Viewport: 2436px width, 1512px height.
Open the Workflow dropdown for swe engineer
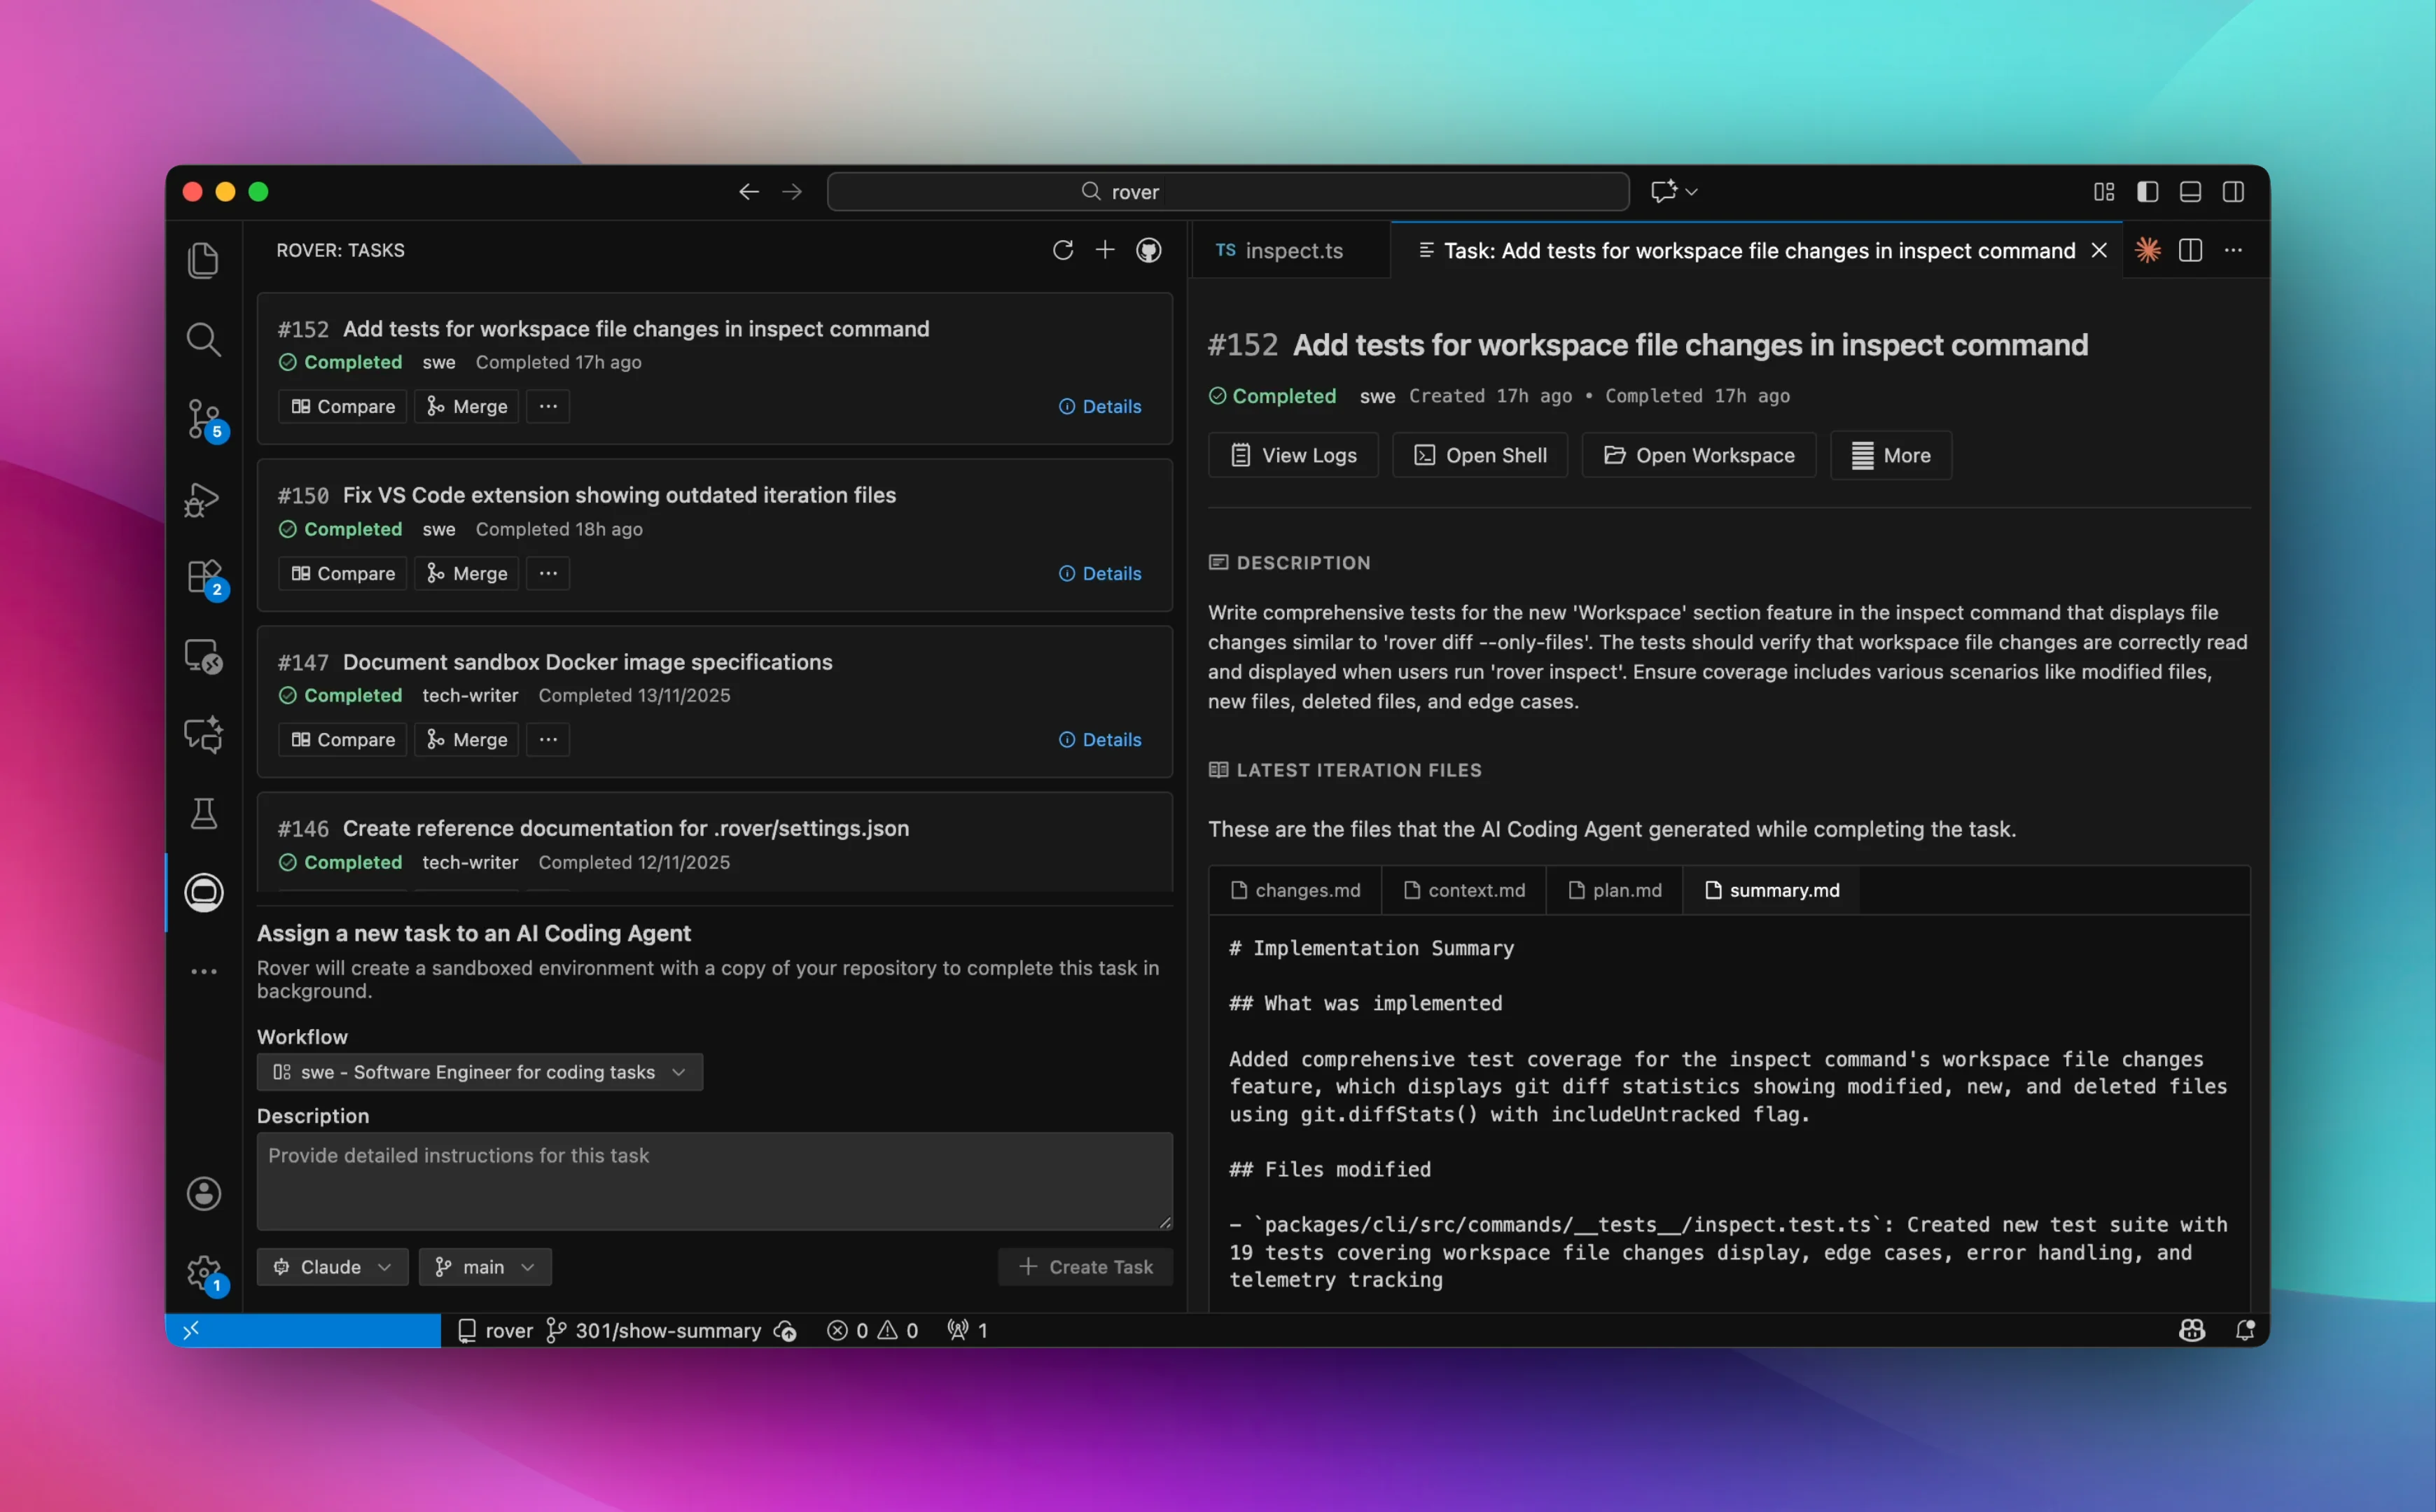pos(479,1072)
